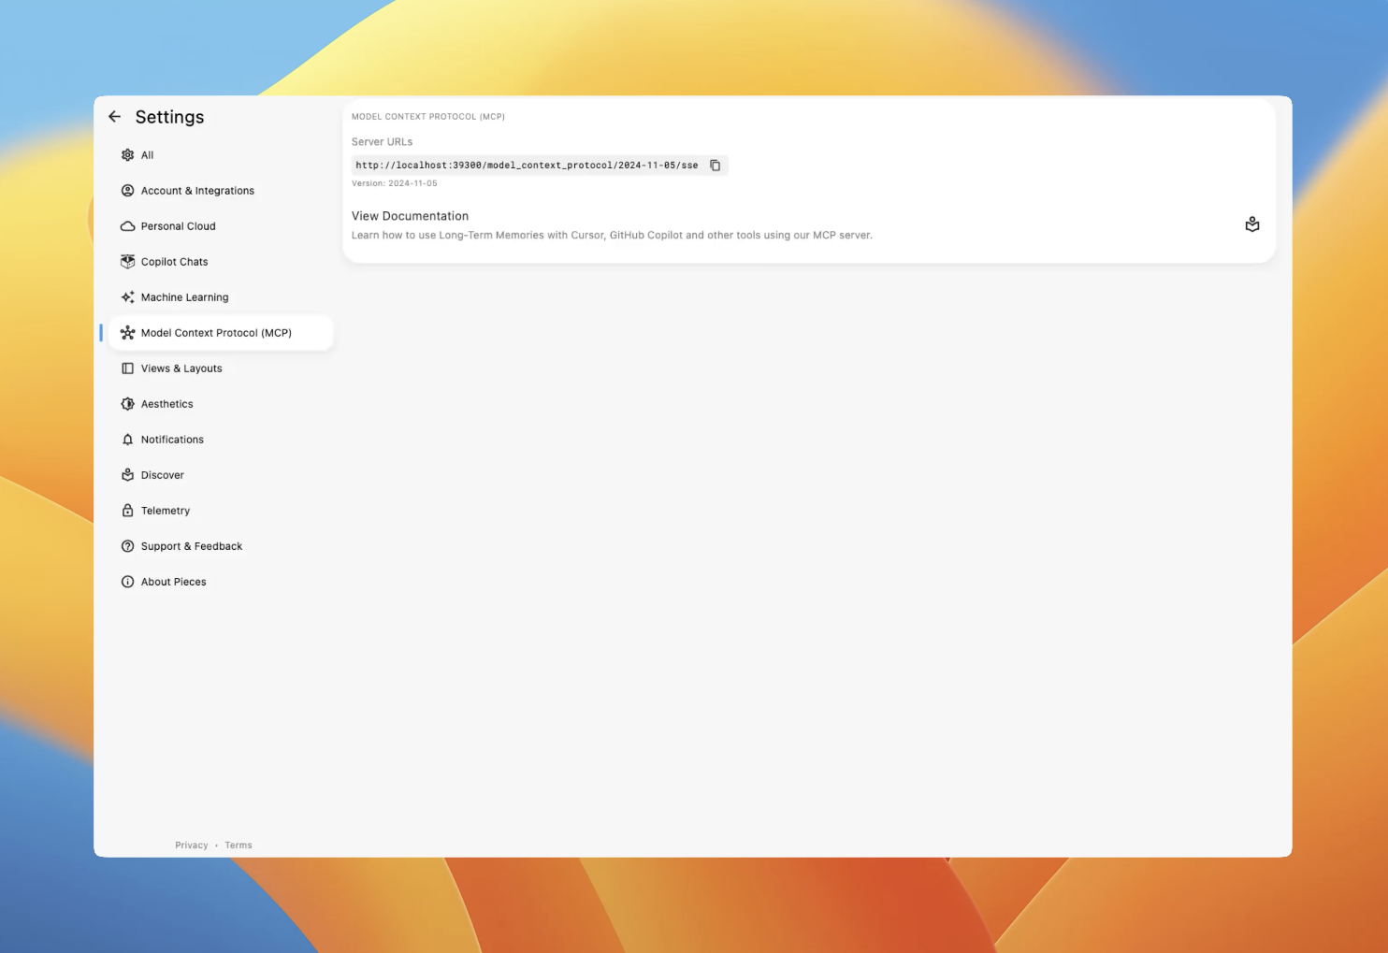This screenshot has width=1388, height=953.
Task: Go to Aesthetics settings
Action: pyautogui.click(x=221, y=404)
